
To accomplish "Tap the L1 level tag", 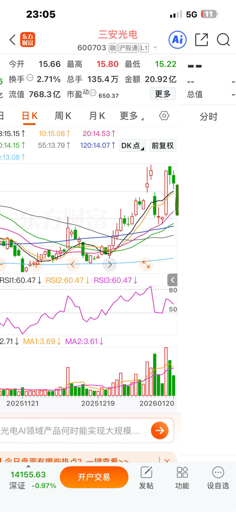I will (x=144, y=48).
